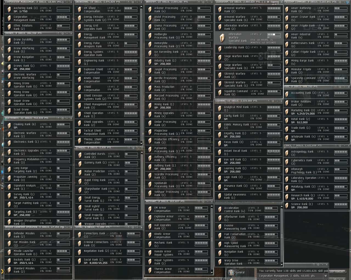Click the Social Rank (1) skill icon
The width and height of the screenshot is (351, 280).
79,261
